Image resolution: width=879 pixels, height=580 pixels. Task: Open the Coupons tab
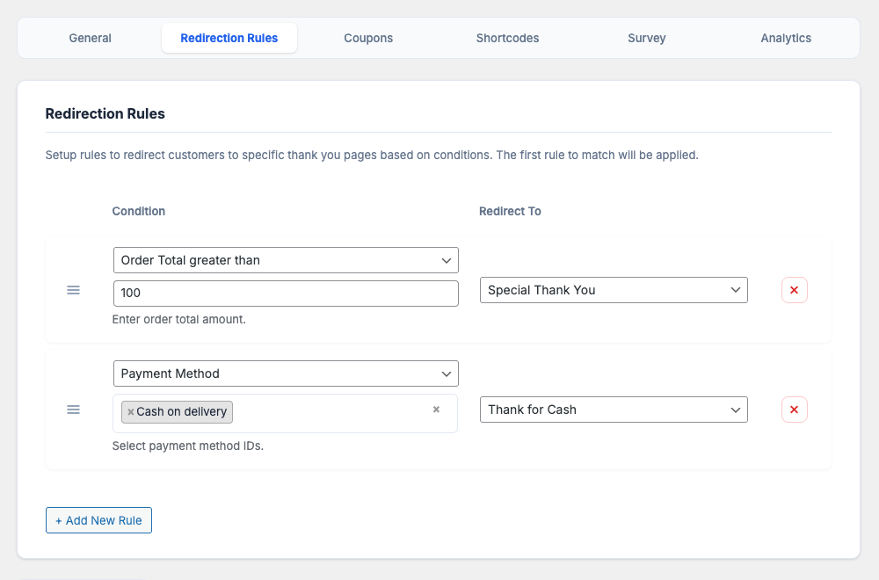[368, 38]
